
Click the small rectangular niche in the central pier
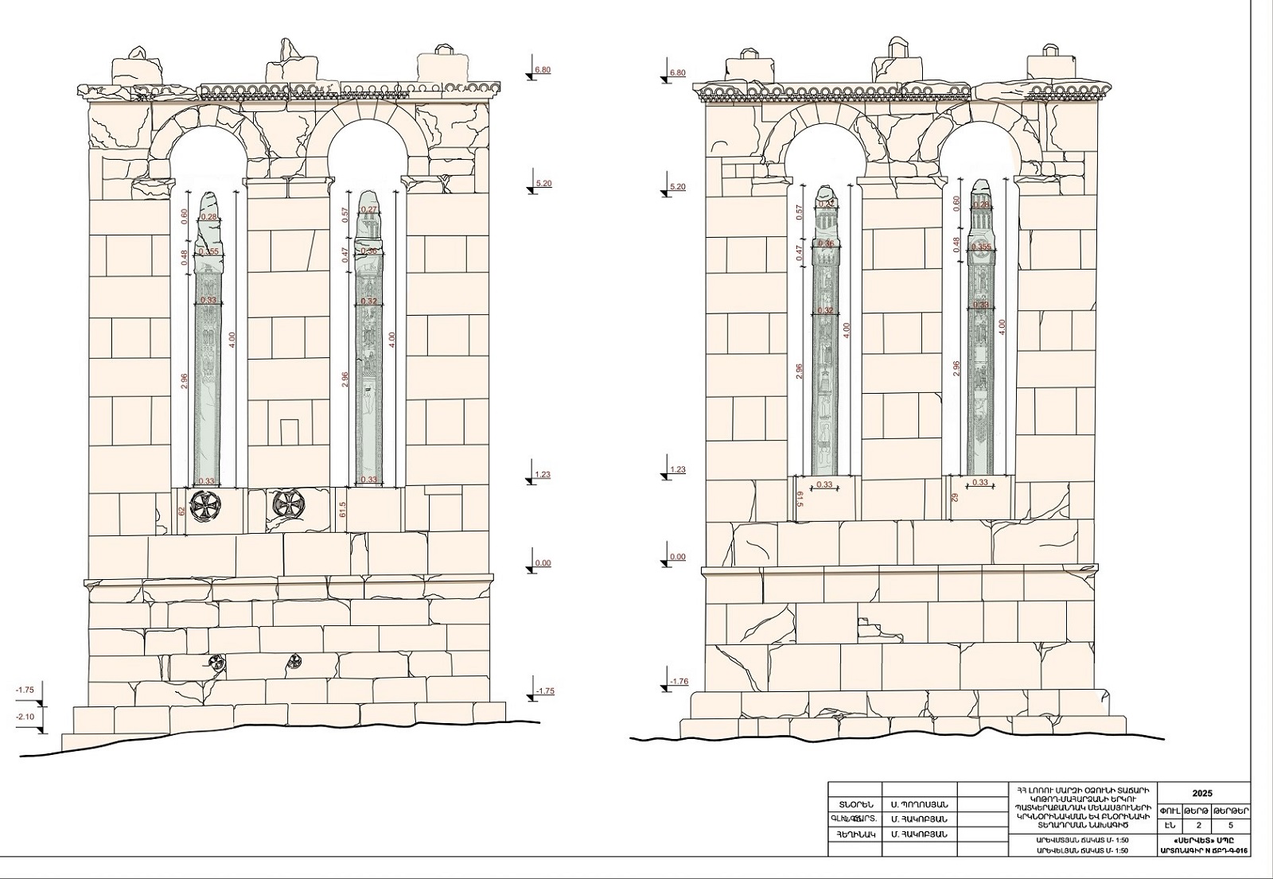pyautogui.click(x=289, y=431)
